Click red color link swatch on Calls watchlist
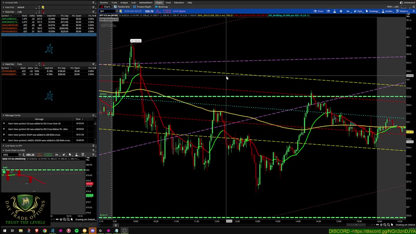This screenshot has width=416, height=234. click(x=43, y=12)
